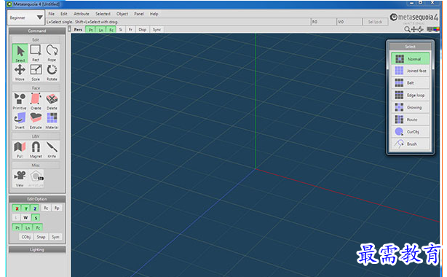Collapse the Edit Option panel header

37,199
